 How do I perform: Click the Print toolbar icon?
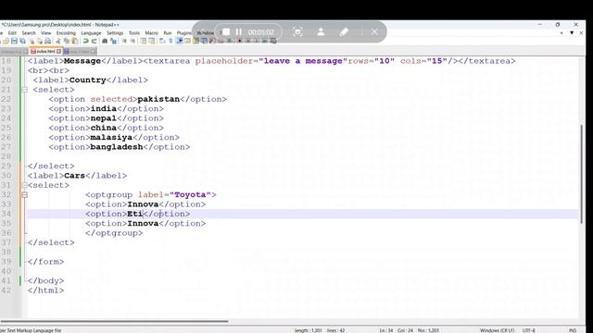click(48, 41)
